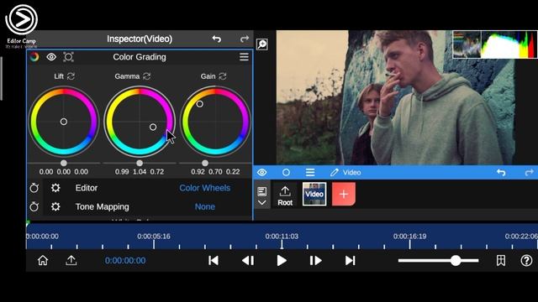
Task: Click timeline ruler at 0:00:16:19
Action: [409, 237]
